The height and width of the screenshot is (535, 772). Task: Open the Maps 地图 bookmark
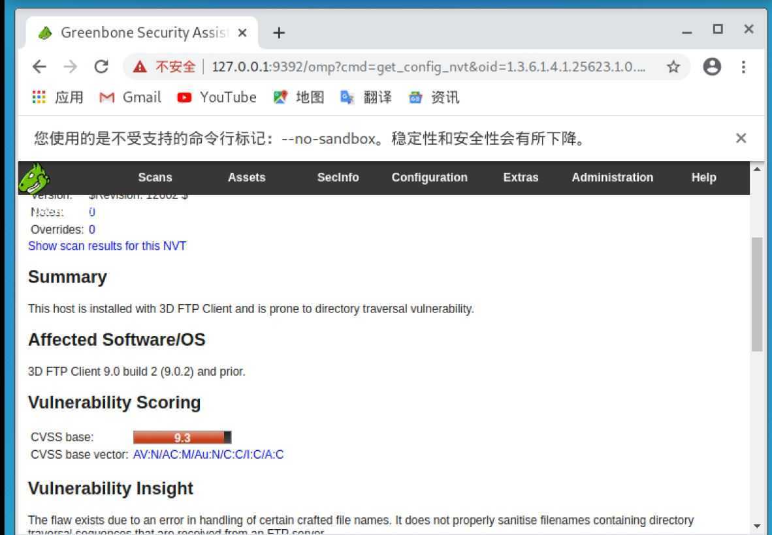(x=299, y=97)
